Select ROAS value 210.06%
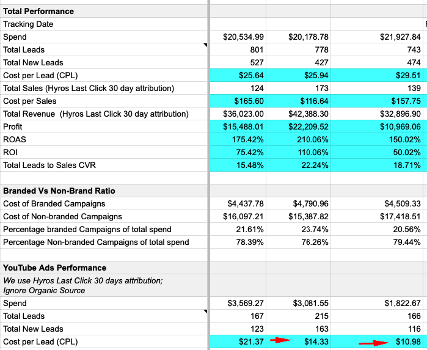Viewport: 427px width, 350px height. [299, 139]
